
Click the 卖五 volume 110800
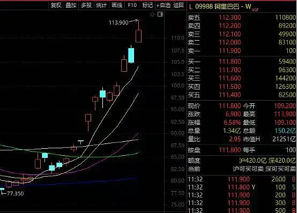(x=285, y=18)
